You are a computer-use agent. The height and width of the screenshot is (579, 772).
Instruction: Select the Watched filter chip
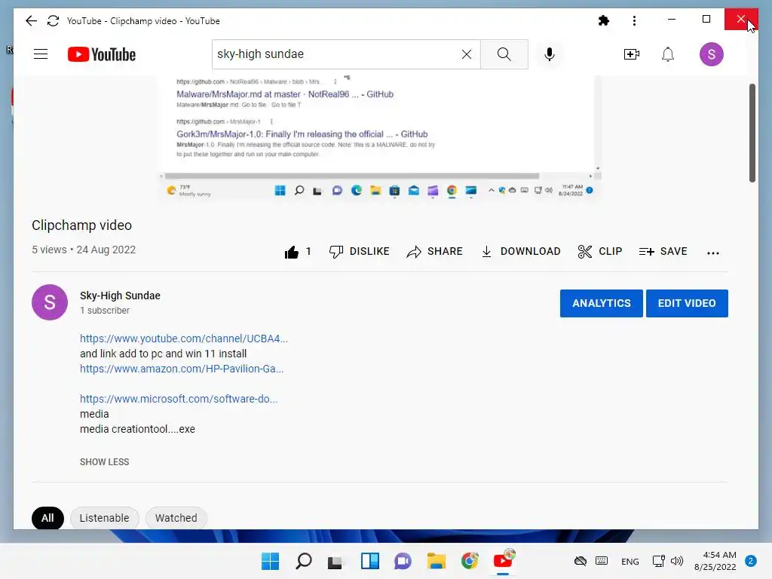tap(176, 518)
